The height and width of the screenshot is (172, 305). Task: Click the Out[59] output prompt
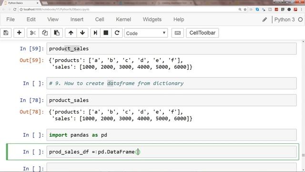32,60
